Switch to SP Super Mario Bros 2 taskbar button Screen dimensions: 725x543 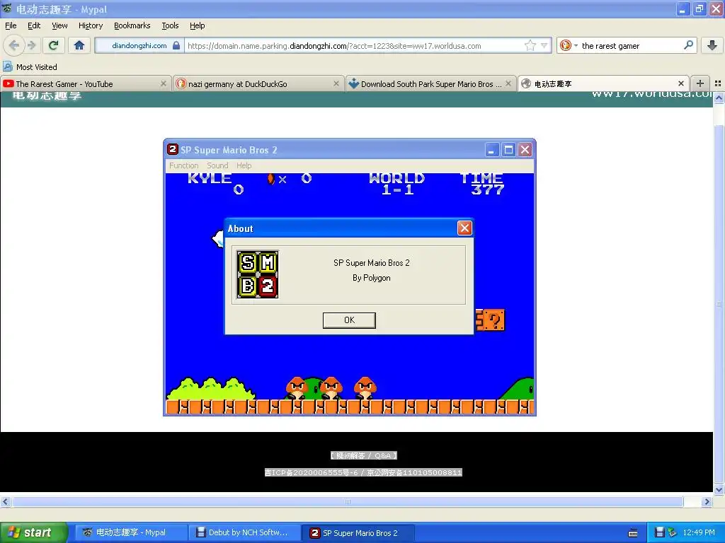pyautogui.click(x=358, y=532)
